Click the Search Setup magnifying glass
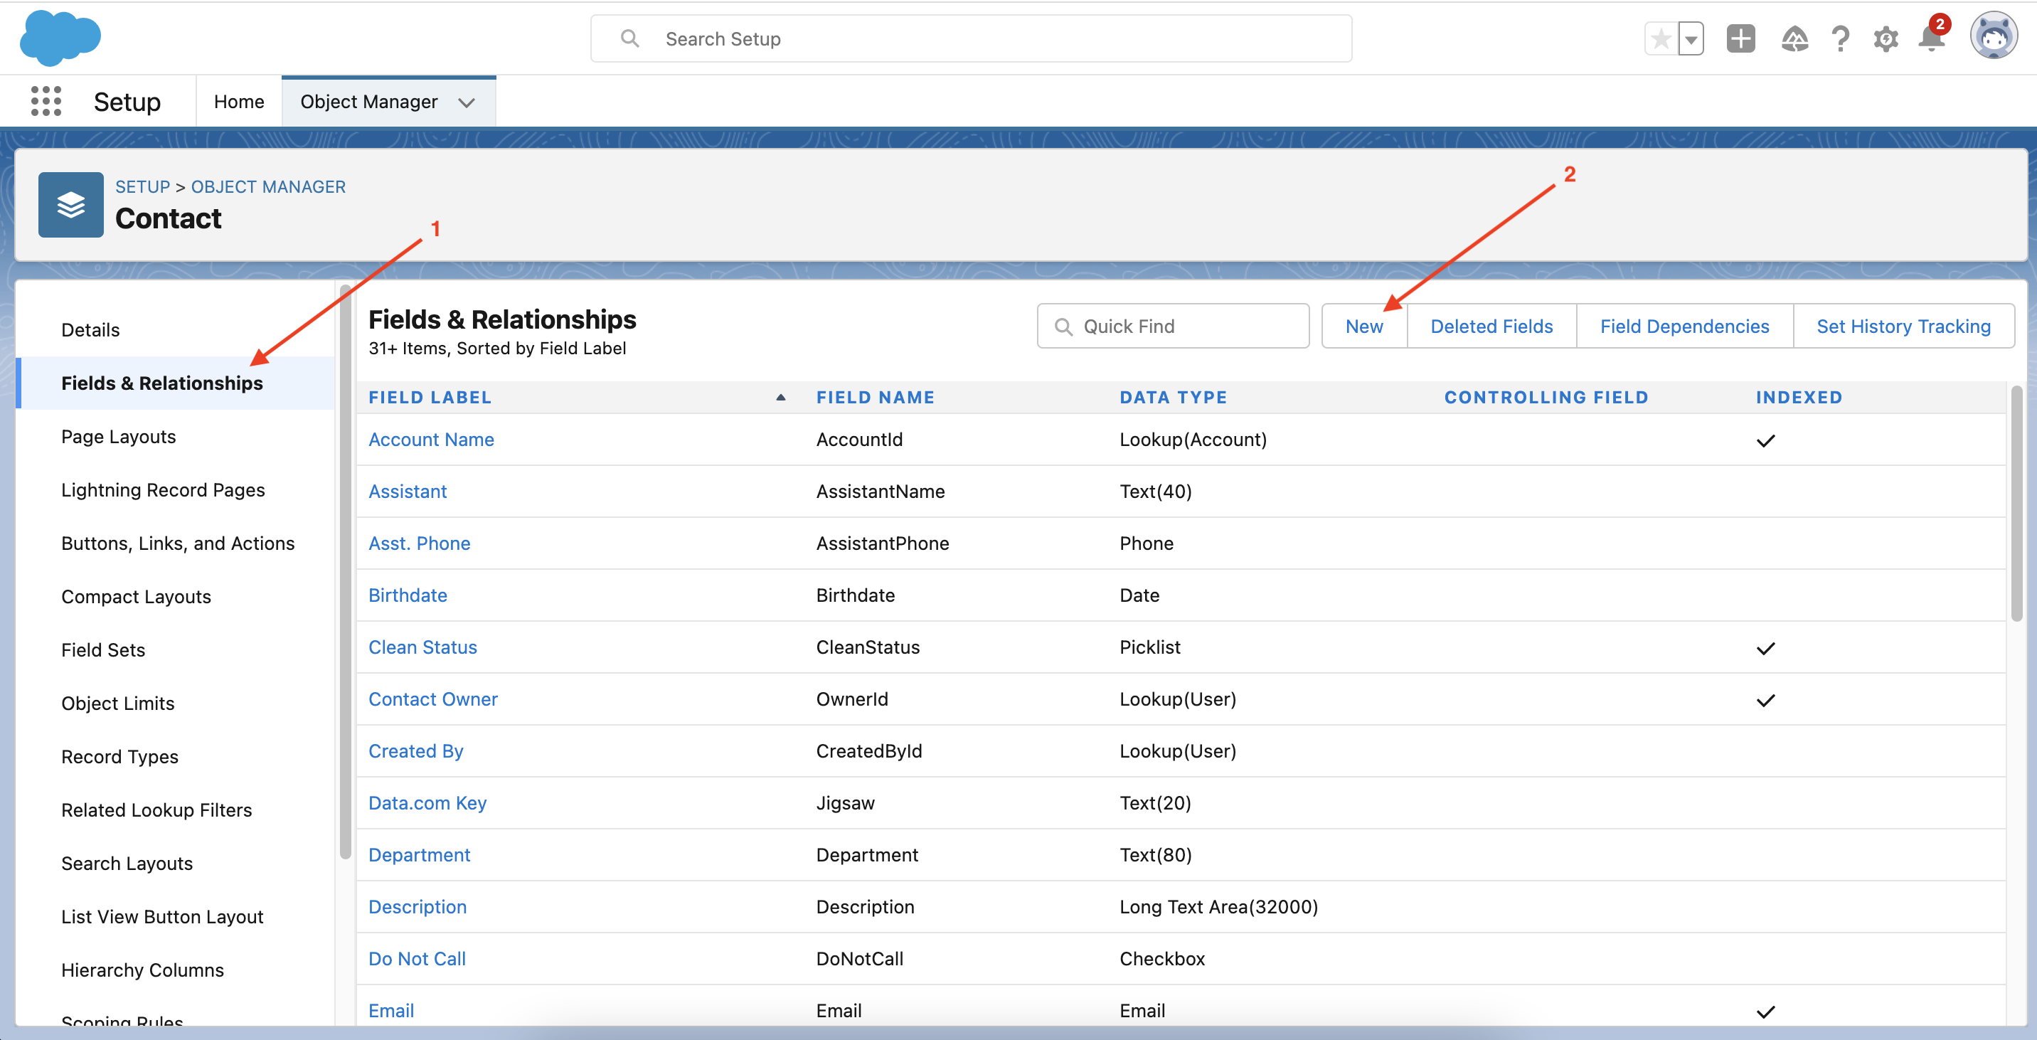Viewport: 2037px width, 1040px height. coord(629,38)
